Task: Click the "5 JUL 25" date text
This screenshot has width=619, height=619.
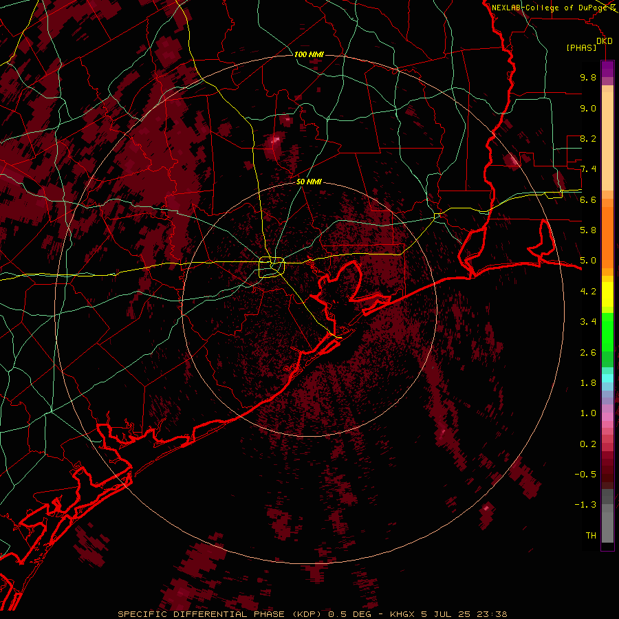Action: 445,614
